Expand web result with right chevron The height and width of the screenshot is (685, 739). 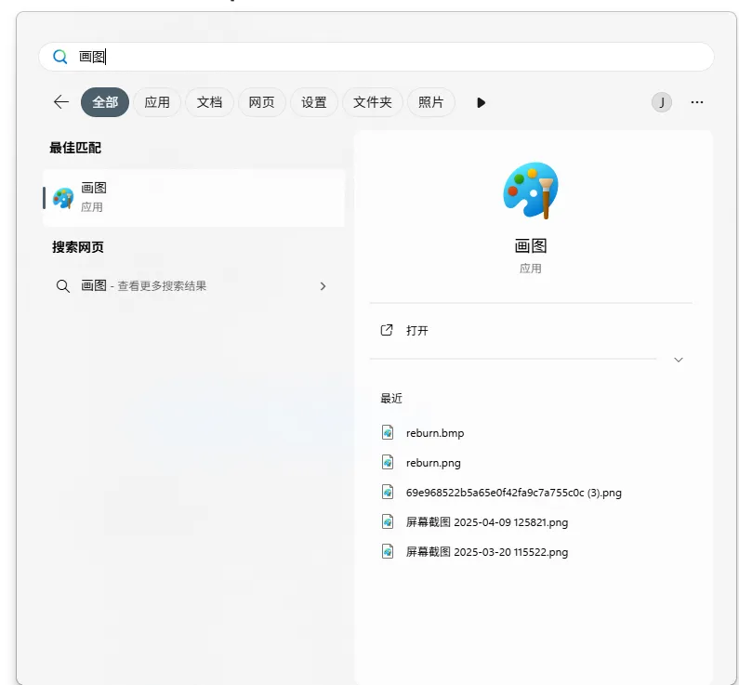point(323,286)
